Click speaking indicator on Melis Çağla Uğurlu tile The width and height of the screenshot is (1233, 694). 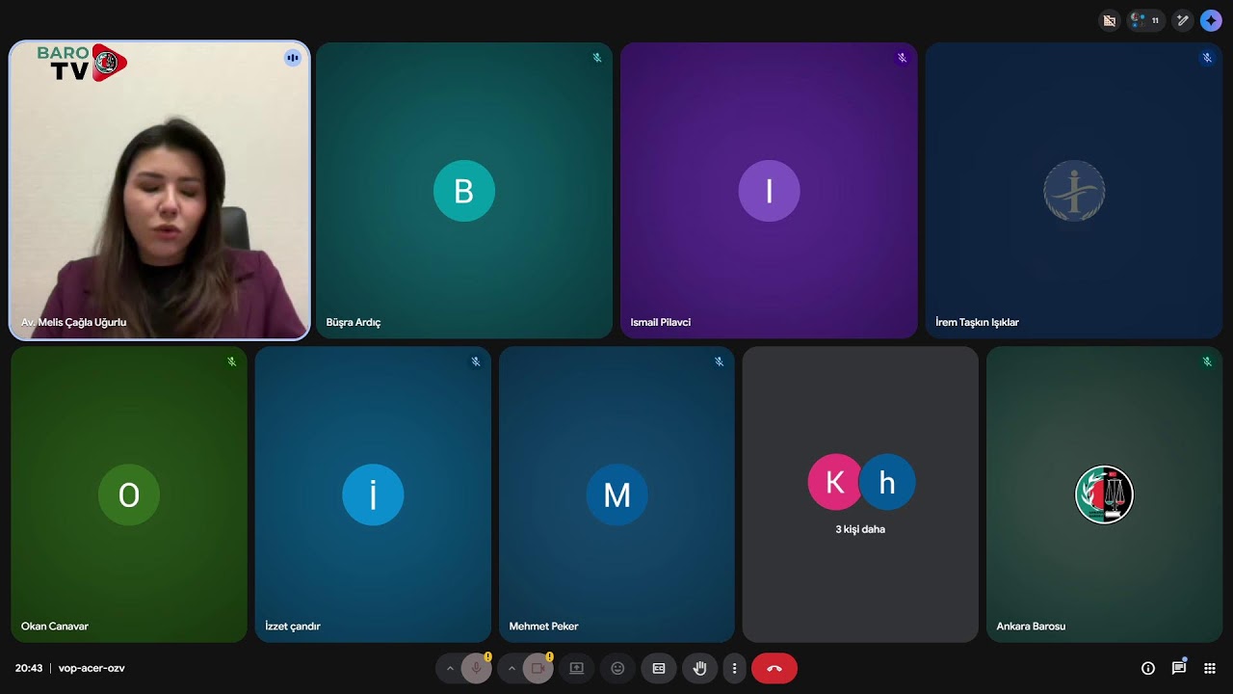293,58
